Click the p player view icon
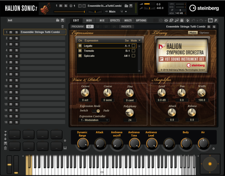 tap(216, 20)
